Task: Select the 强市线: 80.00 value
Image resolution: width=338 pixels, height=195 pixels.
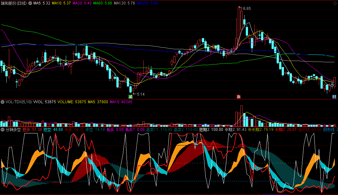Action: click(x=310, y=130)
